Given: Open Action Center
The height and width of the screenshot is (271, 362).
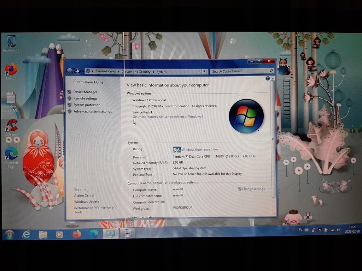Looking at the screenshot, I should tap(84, 195).
